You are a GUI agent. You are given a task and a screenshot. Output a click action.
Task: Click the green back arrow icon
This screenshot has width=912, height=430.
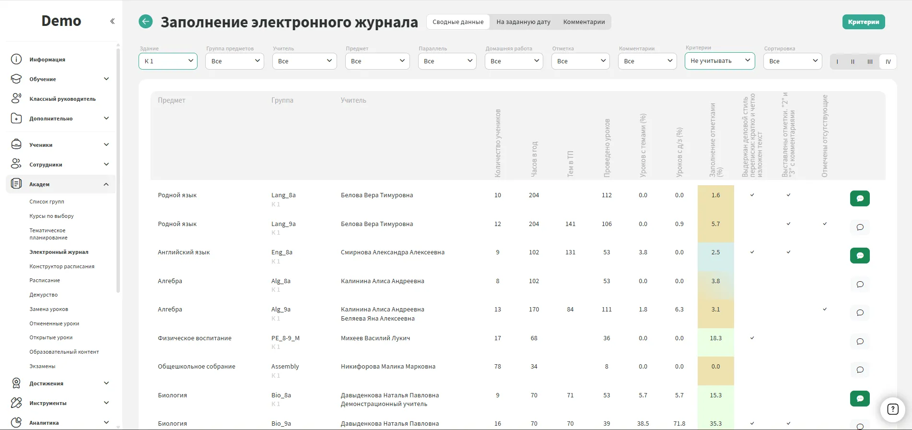tap(146, 22)
